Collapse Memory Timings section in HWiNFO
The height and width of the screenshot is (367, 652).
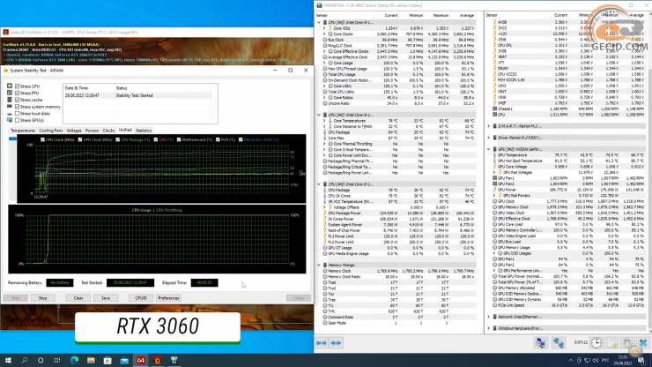319,265
